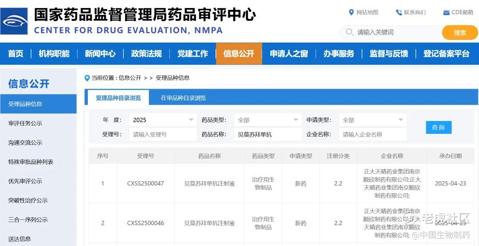Open the 党建工作 menu

[x=193, y=54]
